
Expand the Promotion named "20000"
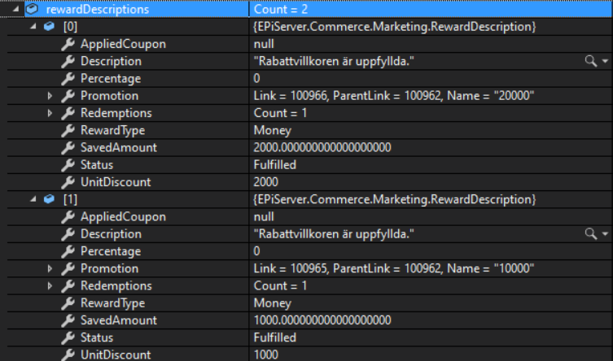[50, 96]
